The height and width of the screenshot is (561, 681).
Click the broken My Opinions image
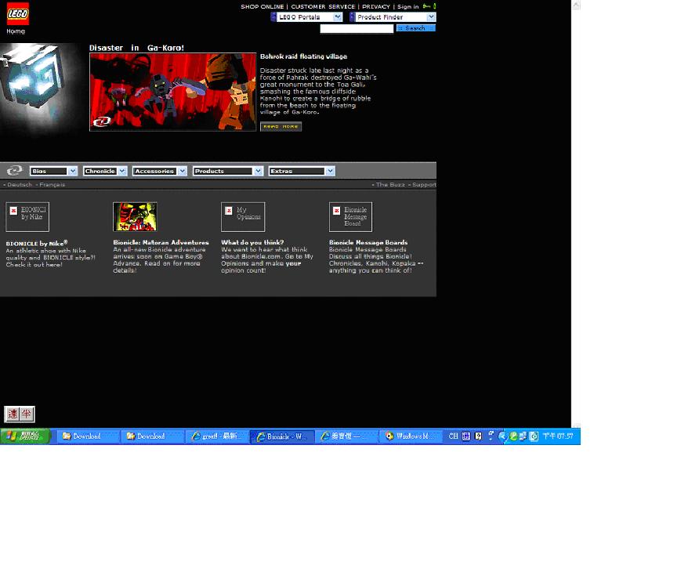(243, 217)
